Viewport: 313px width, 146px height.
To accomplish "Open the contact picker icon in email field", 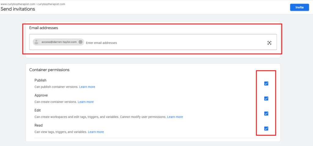I will (269, 43).
